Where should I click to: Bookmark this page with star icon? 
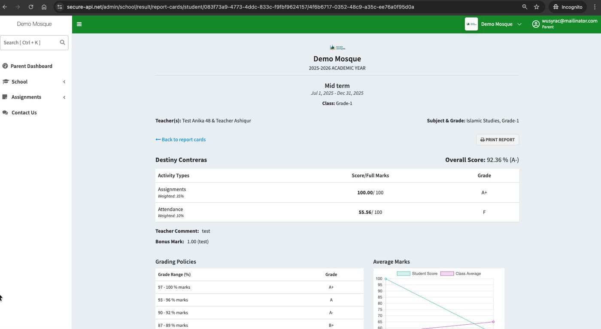537,7
